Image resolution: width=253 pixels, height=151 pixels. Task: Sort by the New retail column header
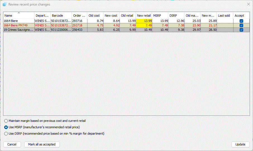(144, 16)
